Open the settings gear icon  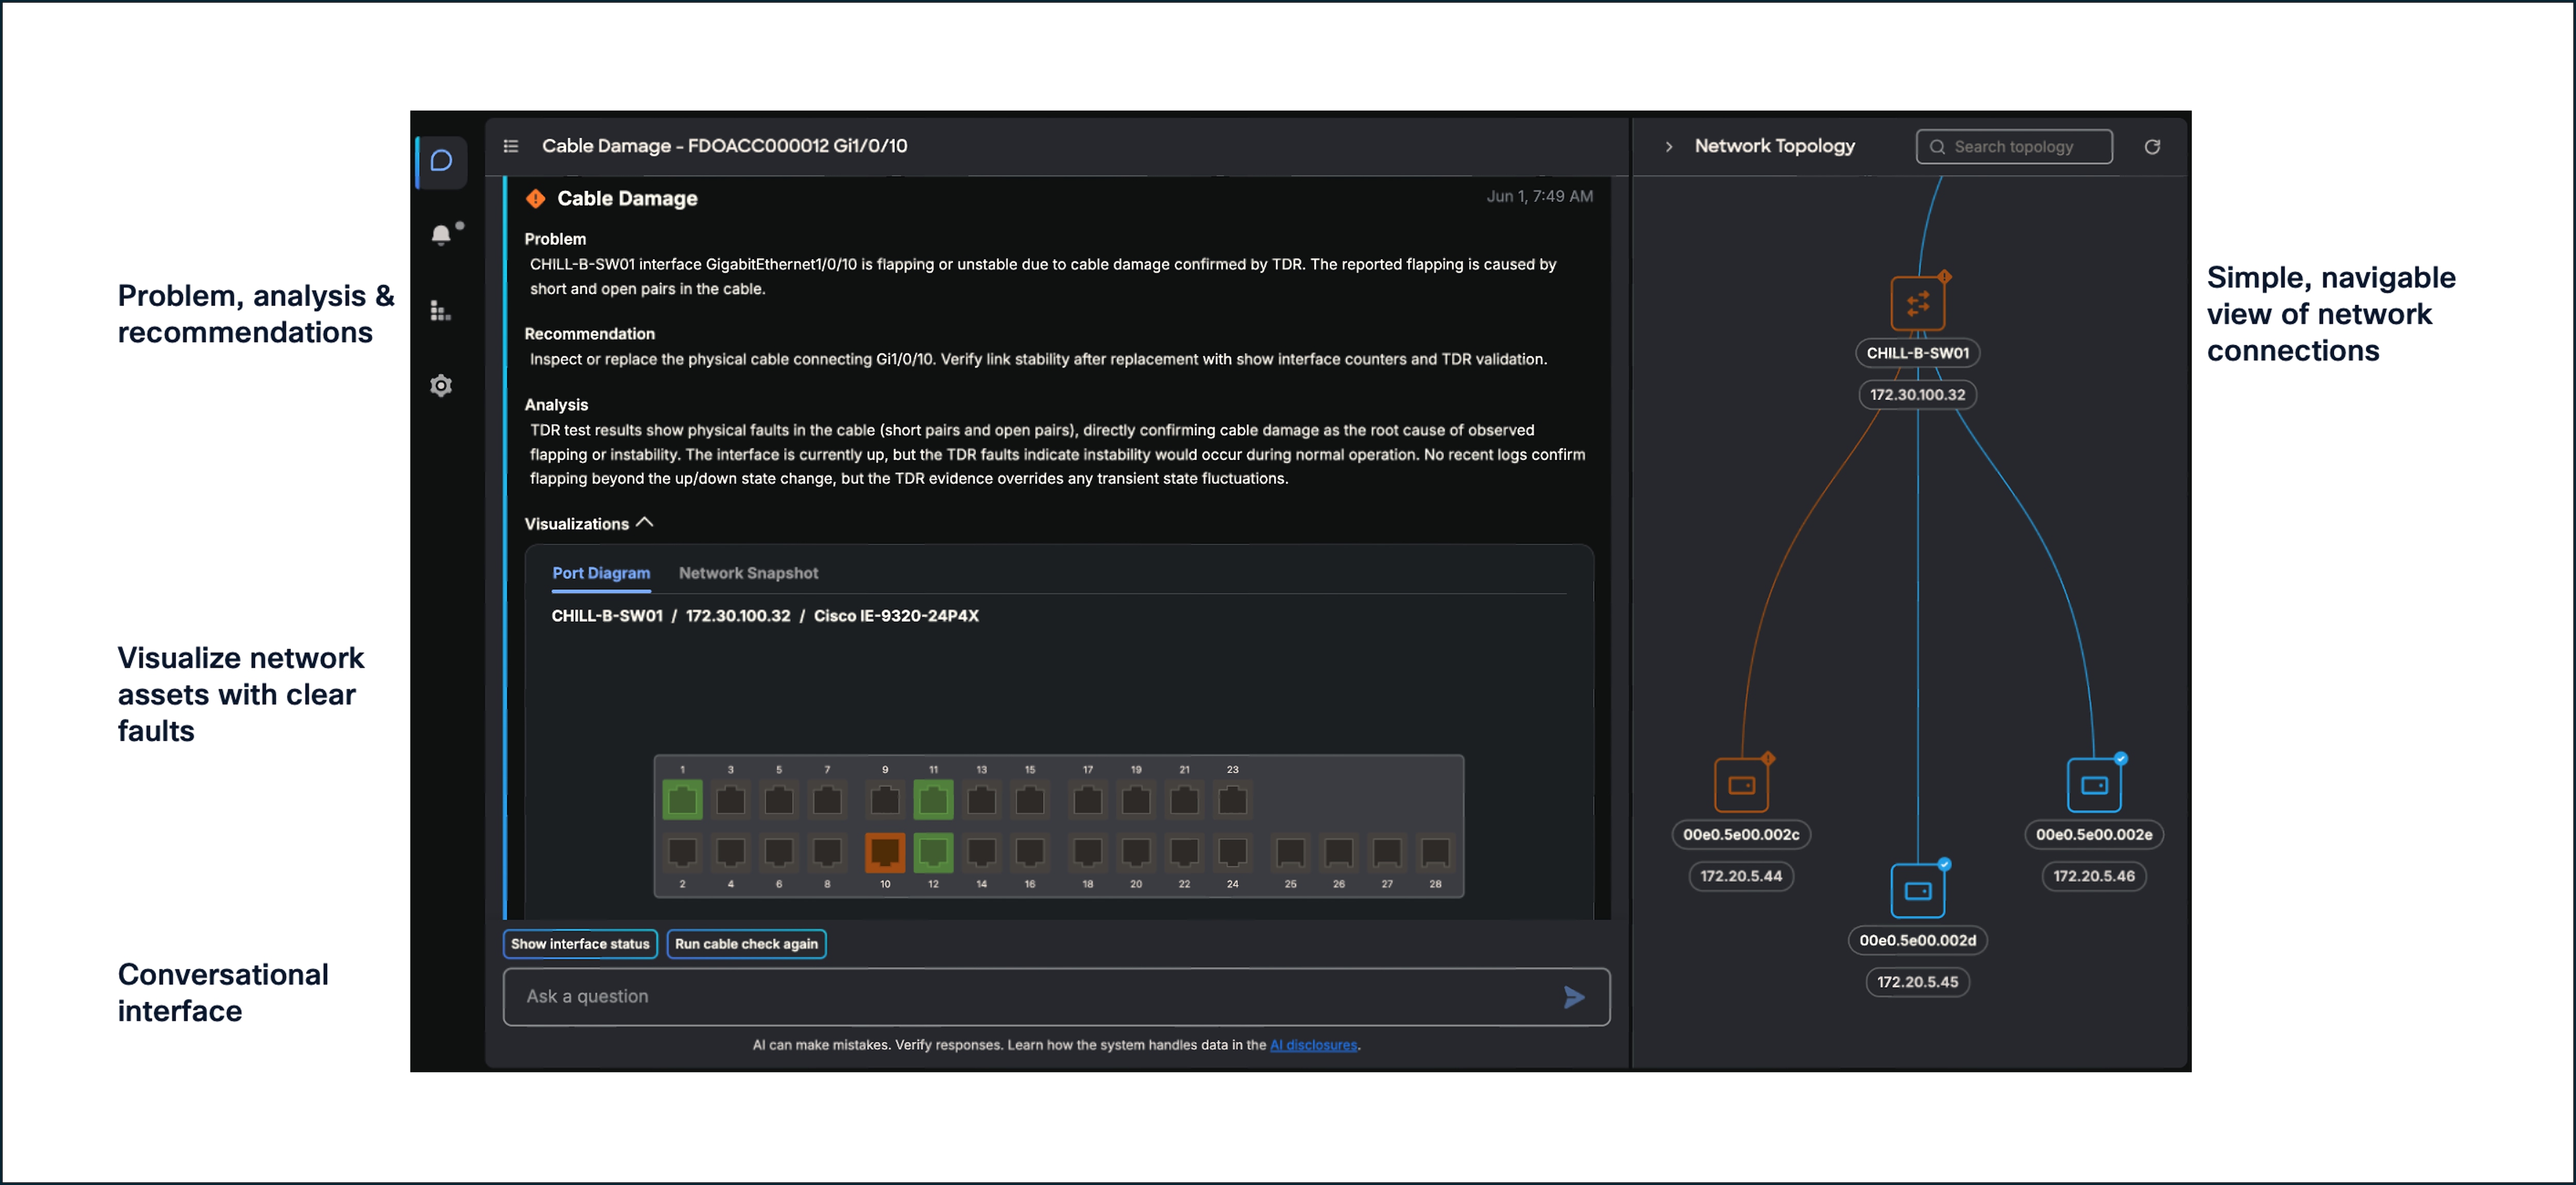click(x=441, y=385)
